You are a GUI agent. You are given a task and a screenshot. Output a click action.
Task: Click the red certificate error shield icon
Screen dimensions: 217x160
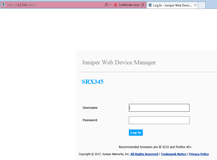click(x=115, y=5)
